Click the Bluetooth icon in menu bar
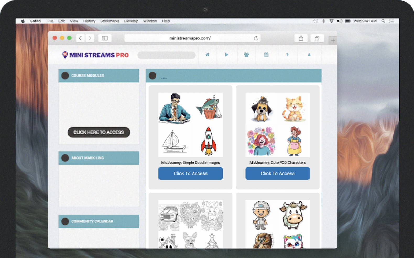Viewport: 414px width, 258px height. [x=323, y=21]
